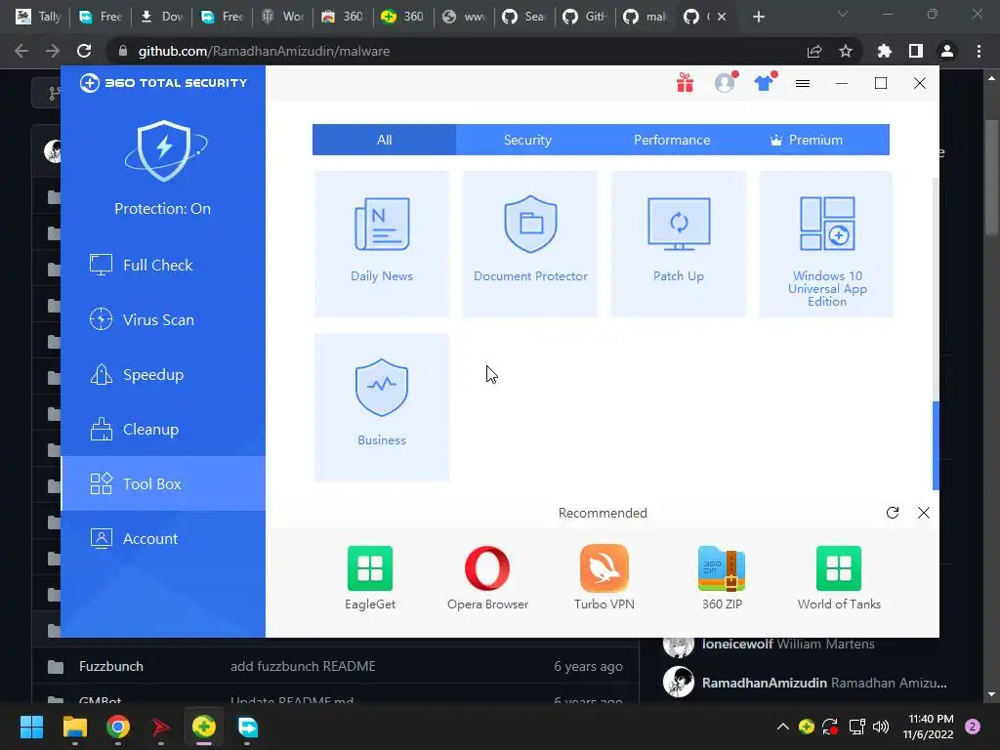Screen dimensions: 1000x750
Task: Open the gift box promotion icon
Action: [x=685, y=83]
